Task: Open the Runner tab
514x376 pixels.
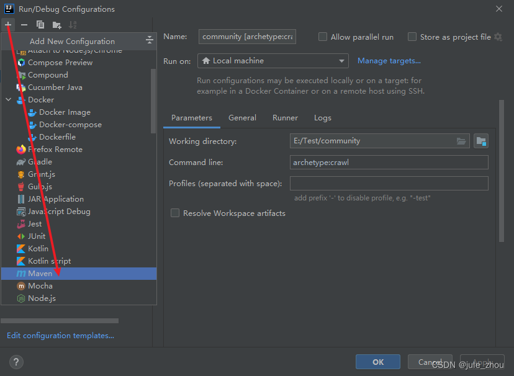Action: coord(285,118)
